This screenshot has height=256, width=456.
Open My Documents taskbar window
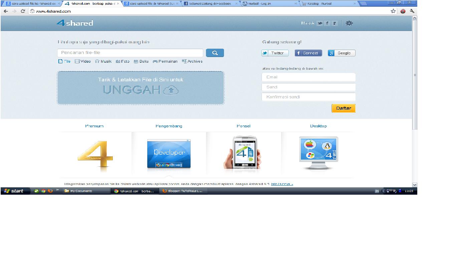coord(86,191)
